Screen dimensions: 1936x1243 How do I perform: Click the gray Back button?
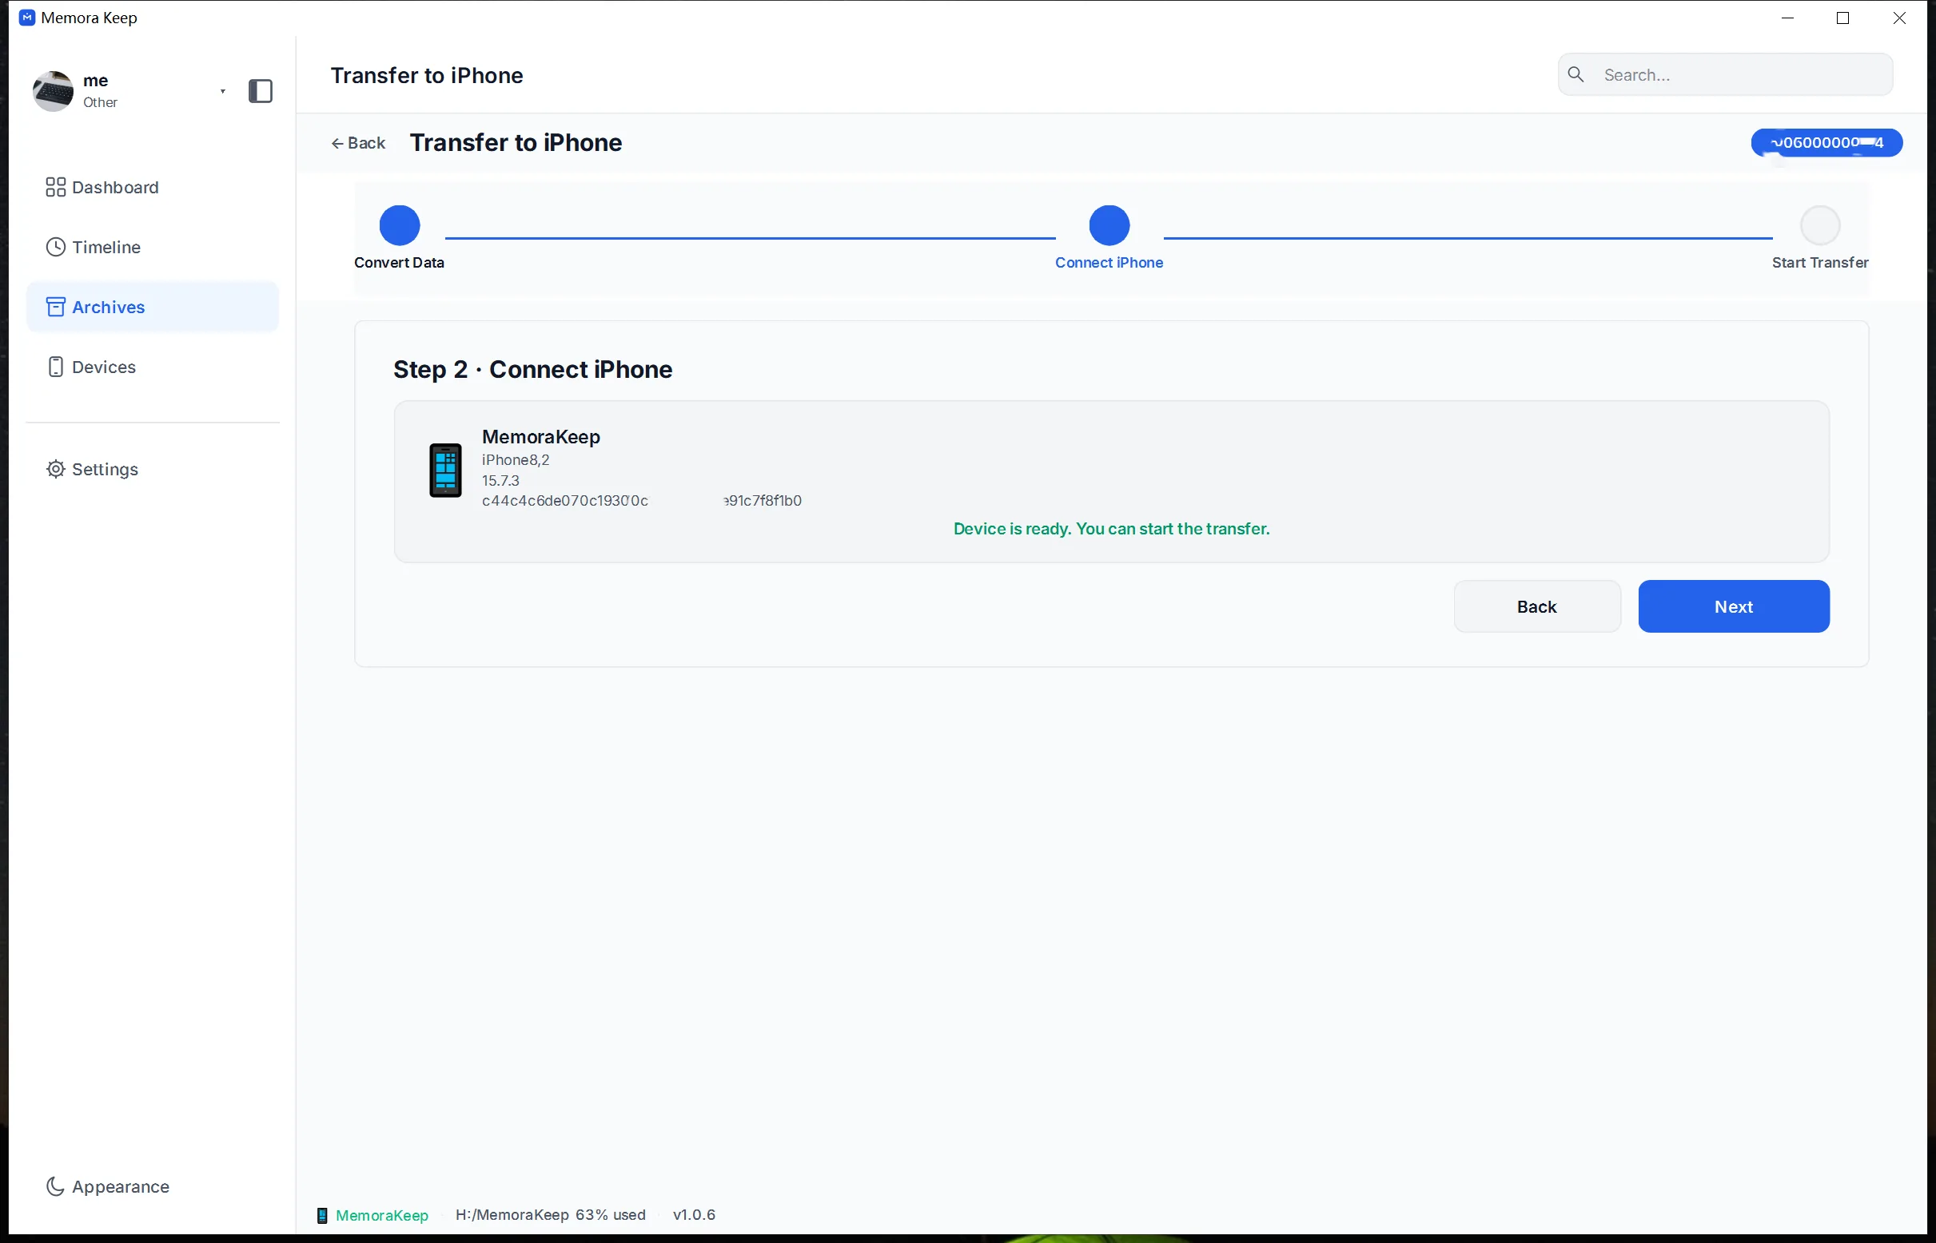coord(1536,606)
